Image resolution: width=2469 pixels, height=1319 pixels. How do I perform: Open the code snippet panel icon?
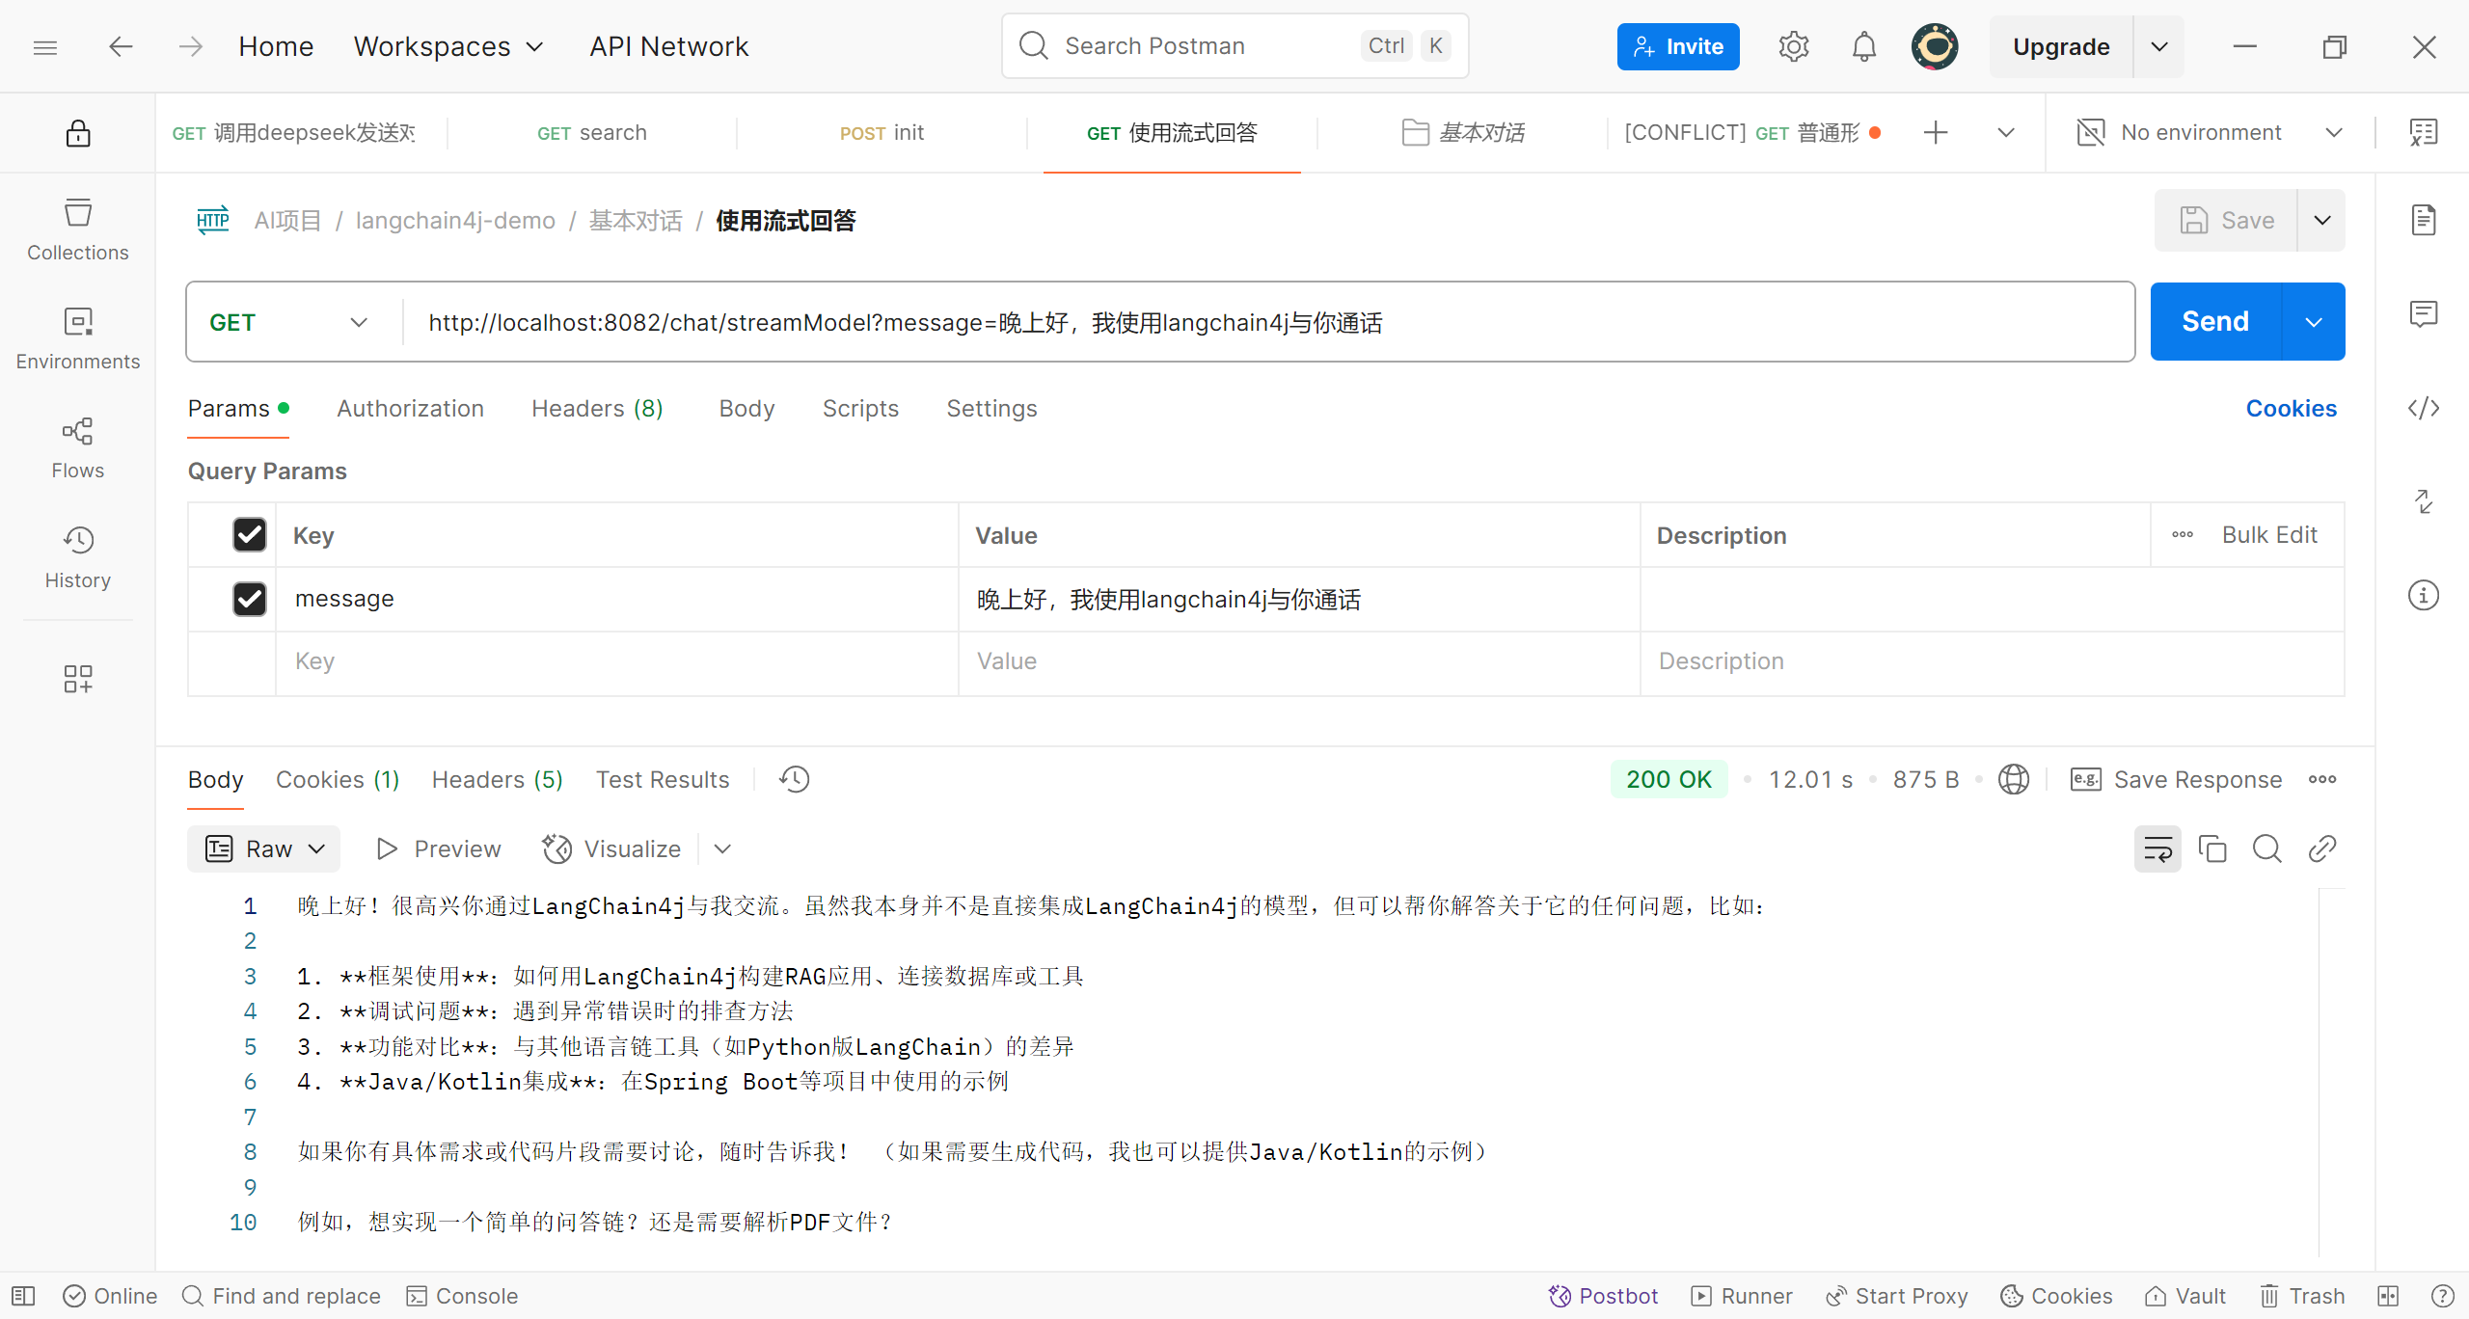[2423, 408]
